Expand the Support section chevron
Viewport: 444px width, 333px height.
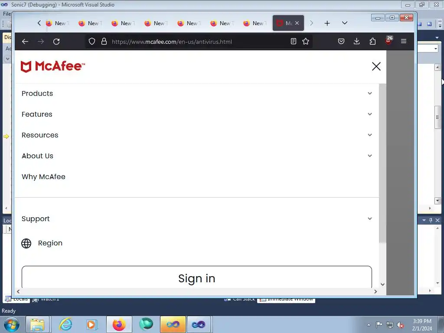(369, 219)
